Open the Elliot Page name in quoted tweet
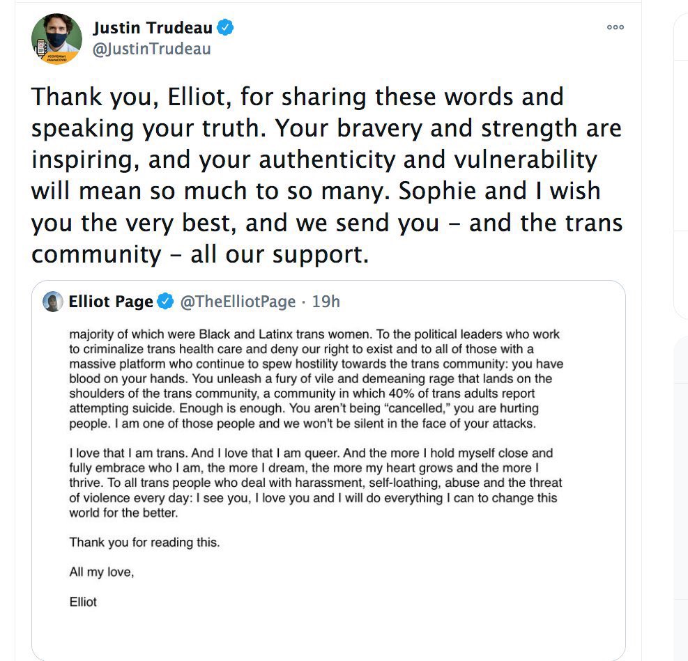The image size is (688, 661). click(x=110, y=302)
